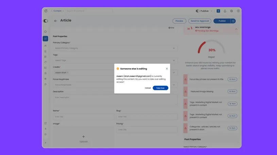Upload an image with the plus area

click(83, 137)
